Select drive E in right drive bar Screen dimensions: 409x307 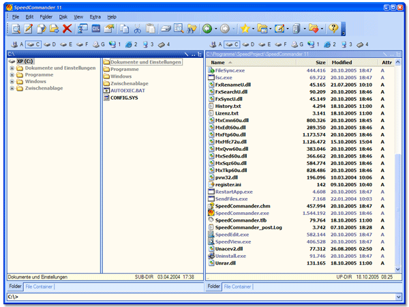tap(264, 44)
